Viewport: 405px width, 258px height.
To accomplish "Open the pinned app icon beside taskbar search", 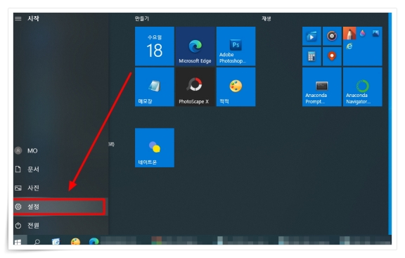I will 56,241.
